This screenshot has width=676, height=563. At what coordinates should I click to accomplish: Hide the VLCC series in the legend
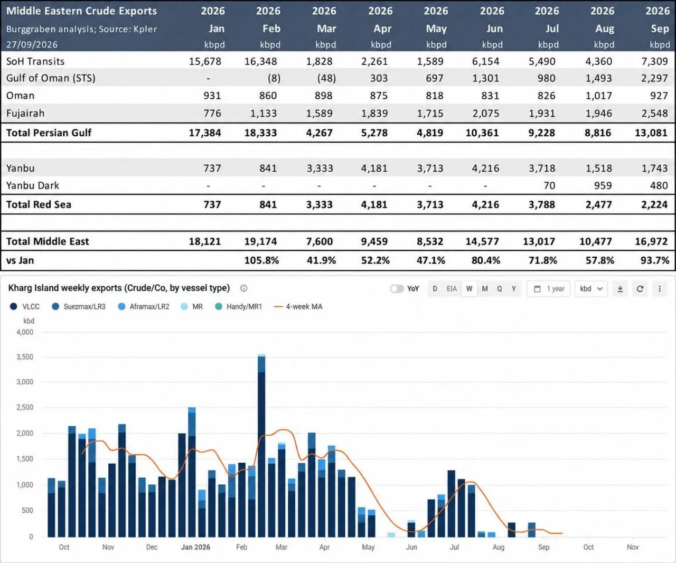click(25, 306)
